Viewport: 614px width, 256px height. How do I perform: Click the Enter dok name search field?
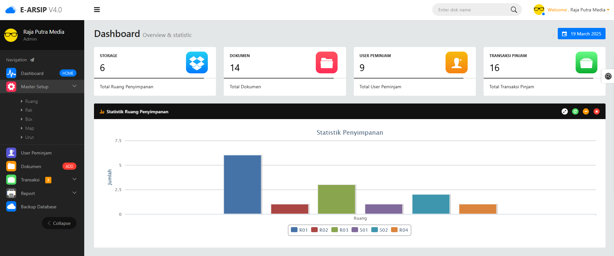[x=472, y=10]
